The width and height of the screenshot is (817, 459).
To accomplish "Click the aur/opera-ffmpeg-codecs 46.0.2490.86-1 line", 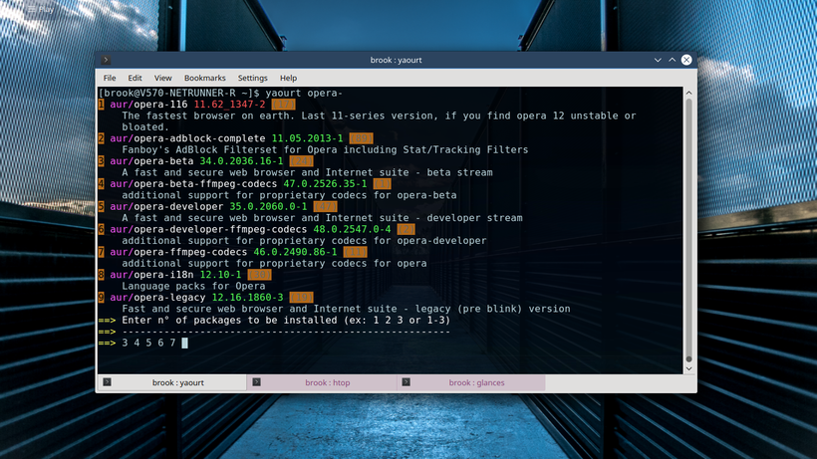I will (233, 252).
